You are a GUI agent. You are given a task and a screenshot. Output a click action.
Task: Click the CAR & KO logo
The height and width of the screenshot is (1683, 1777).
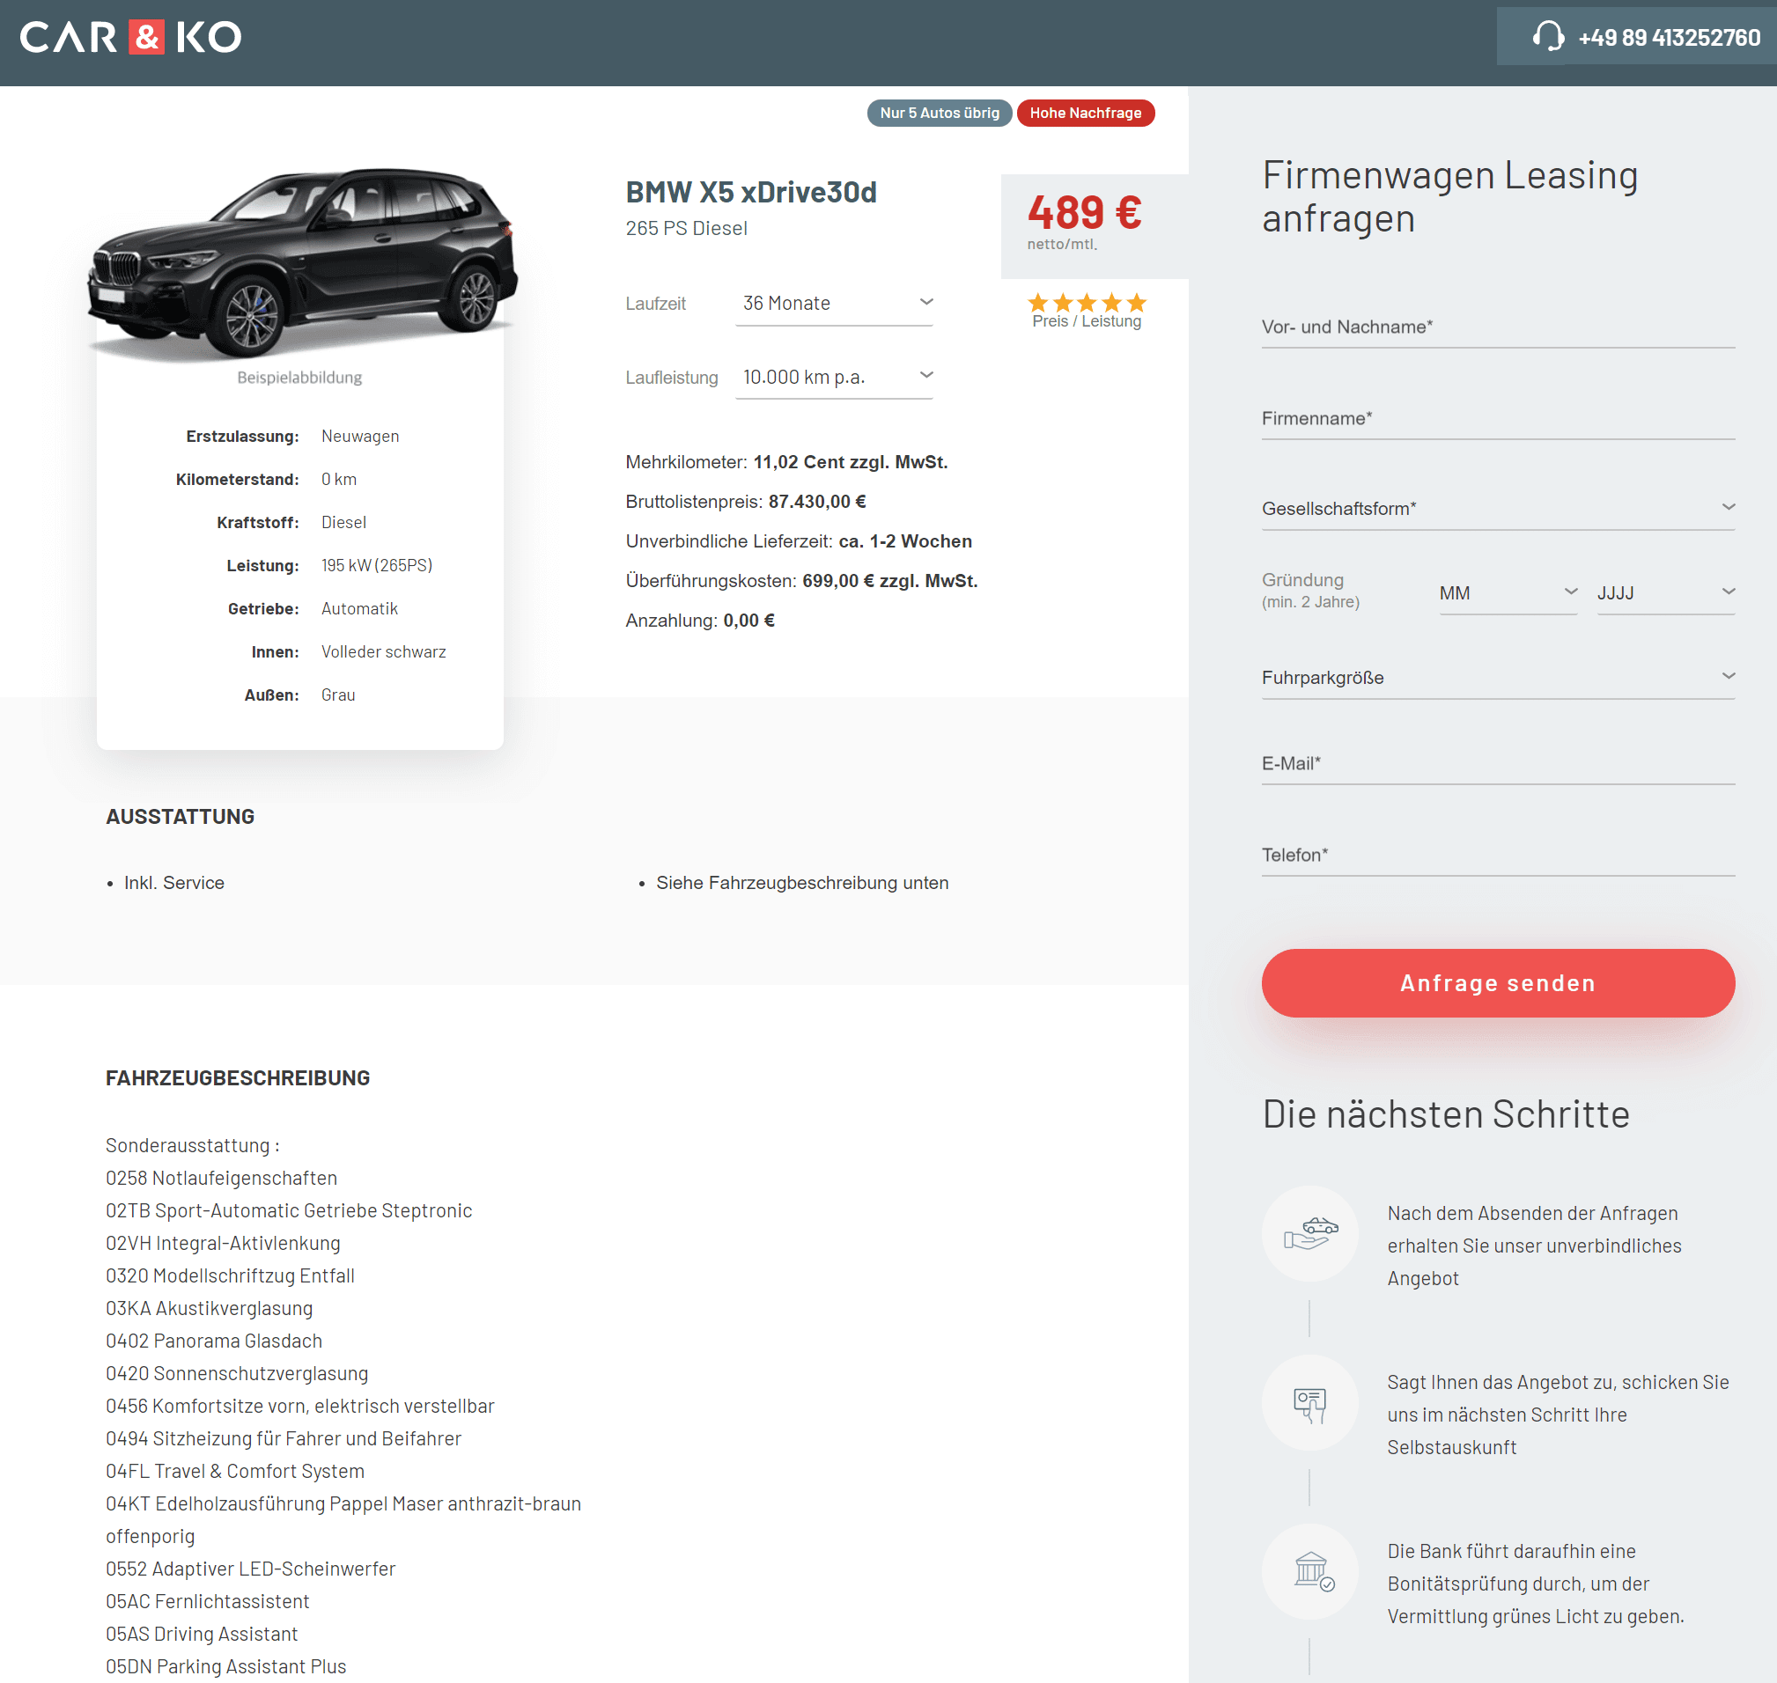[130, 37]
